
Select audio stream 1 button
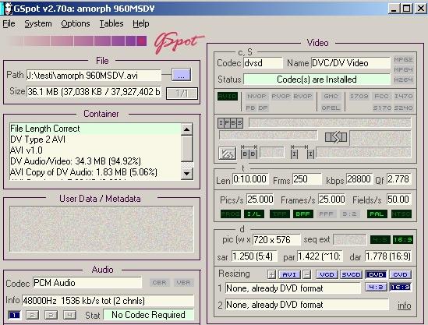coord(15,315)
